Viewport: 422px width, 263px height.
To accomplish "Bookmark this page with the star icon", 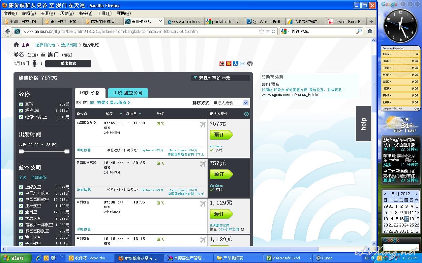I will pyautogui.click(x=261, y=31).
